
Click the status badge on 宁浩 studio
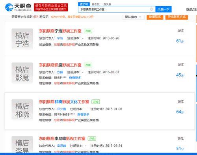pyautogui.click(x=88, y=31)
